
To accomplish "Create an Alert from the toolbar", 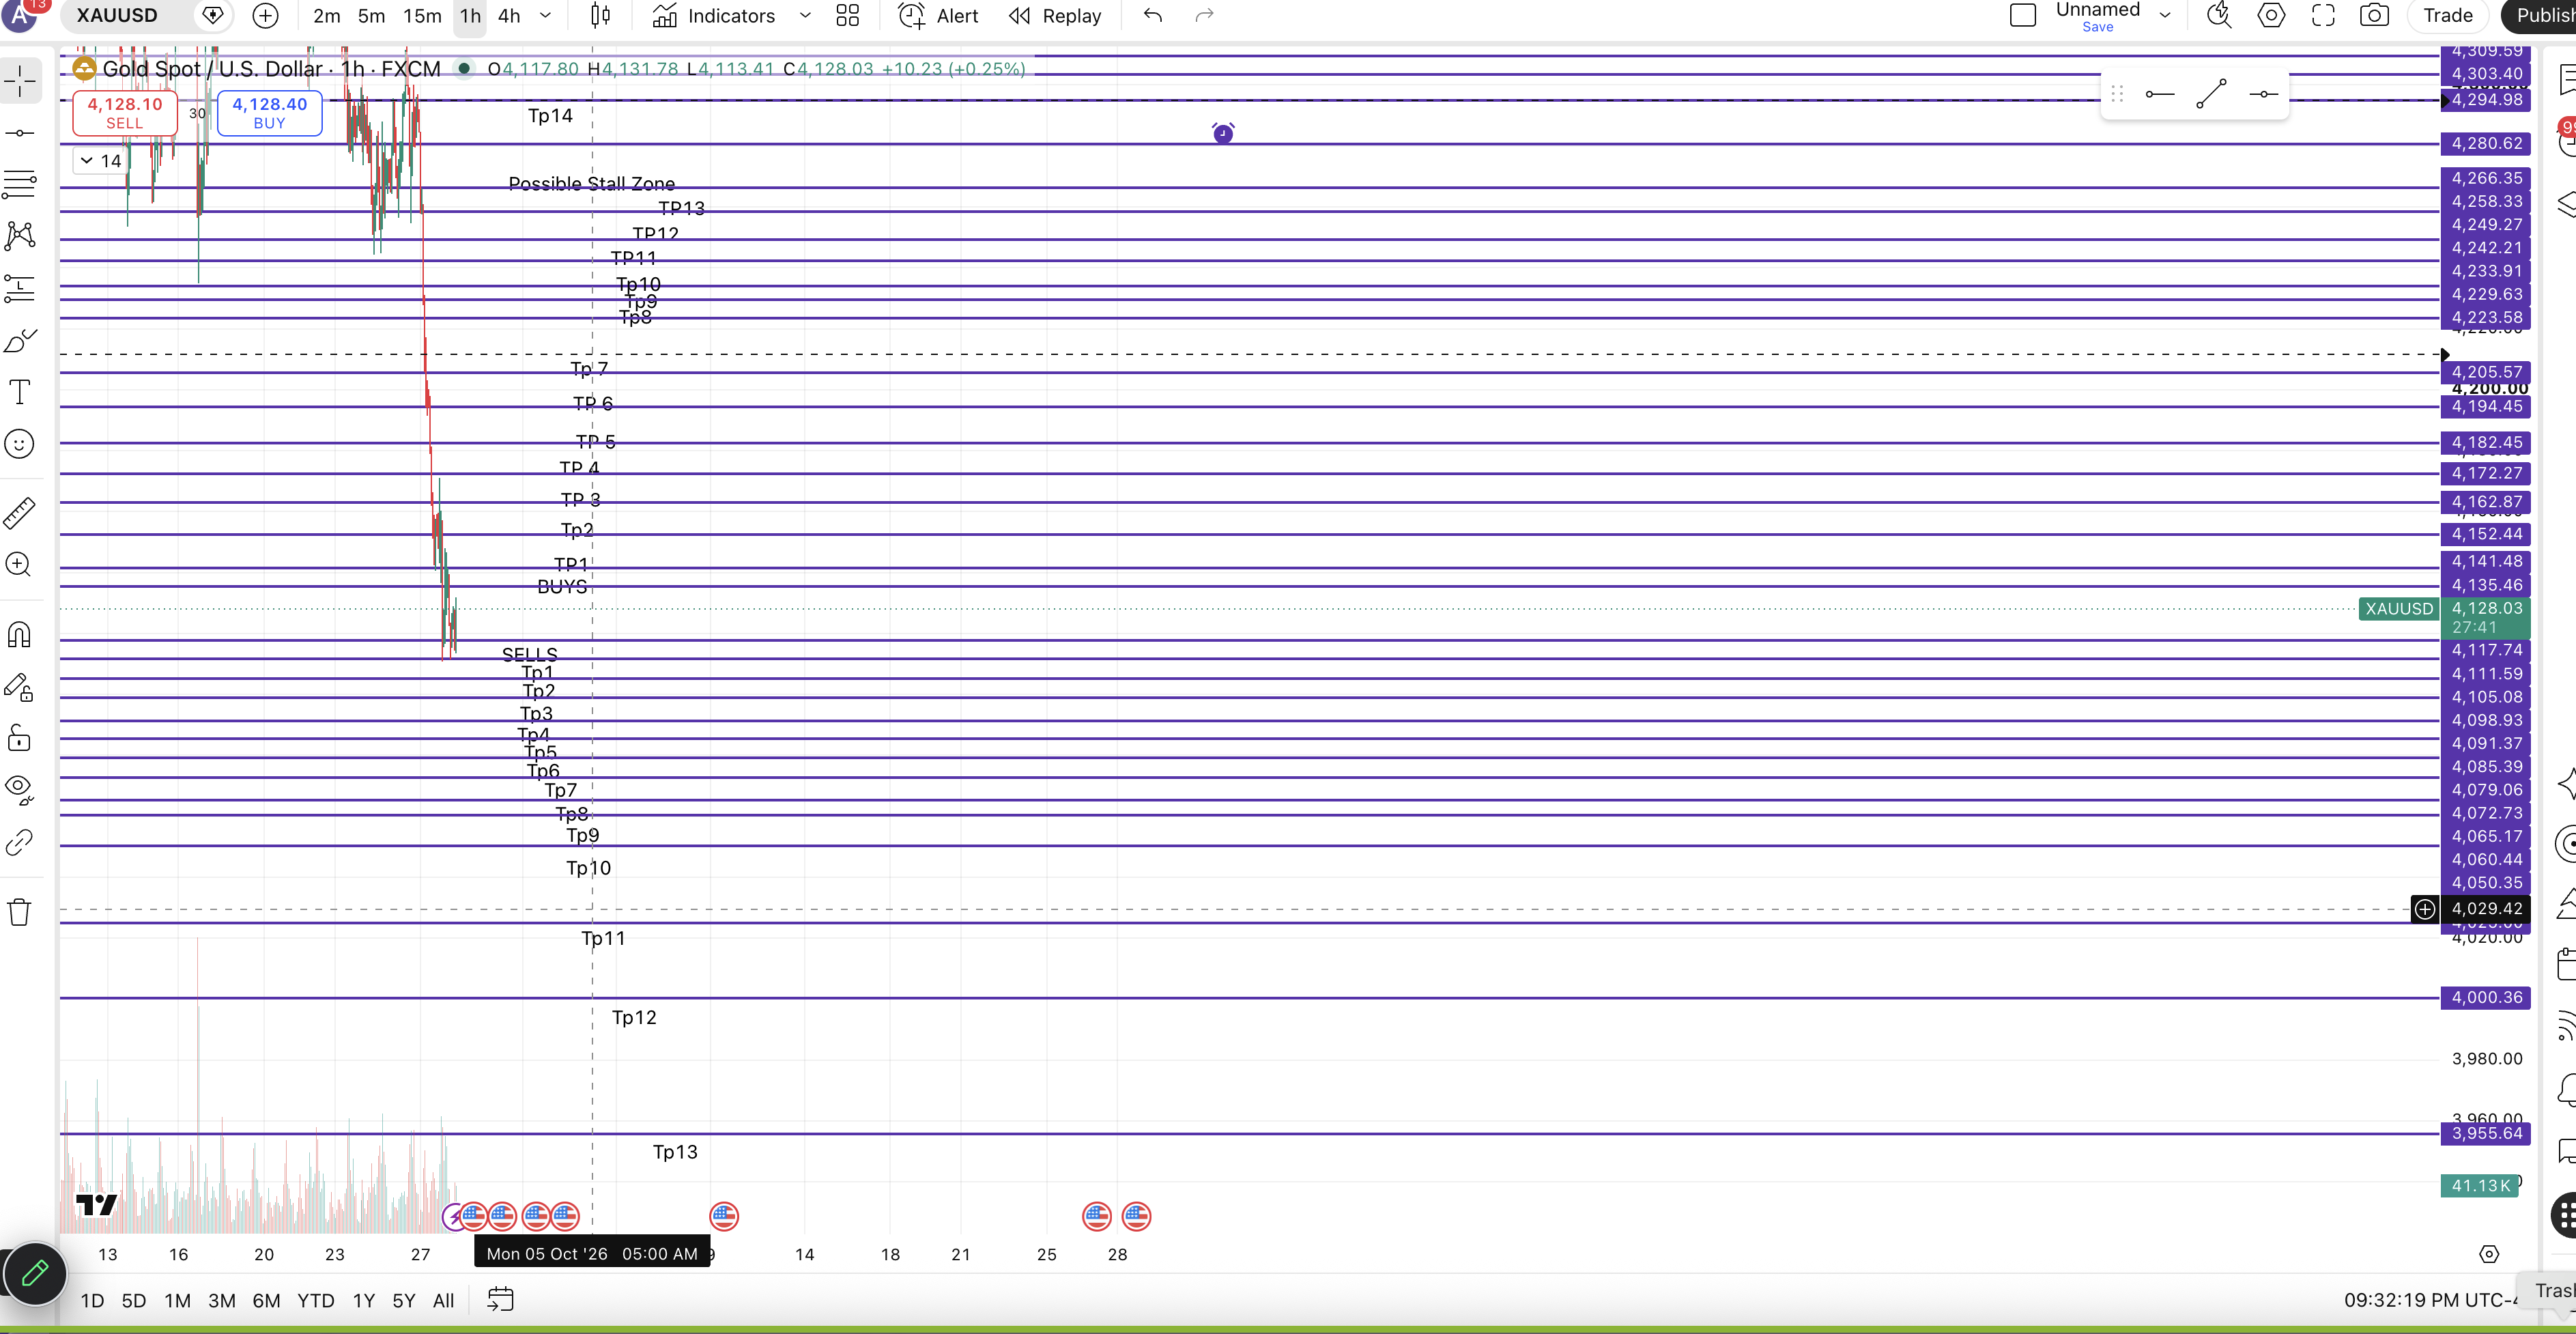I will [938, 16].
